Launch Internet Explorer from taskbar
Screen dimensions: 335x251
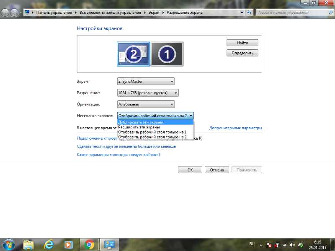(x=49, y=245)
